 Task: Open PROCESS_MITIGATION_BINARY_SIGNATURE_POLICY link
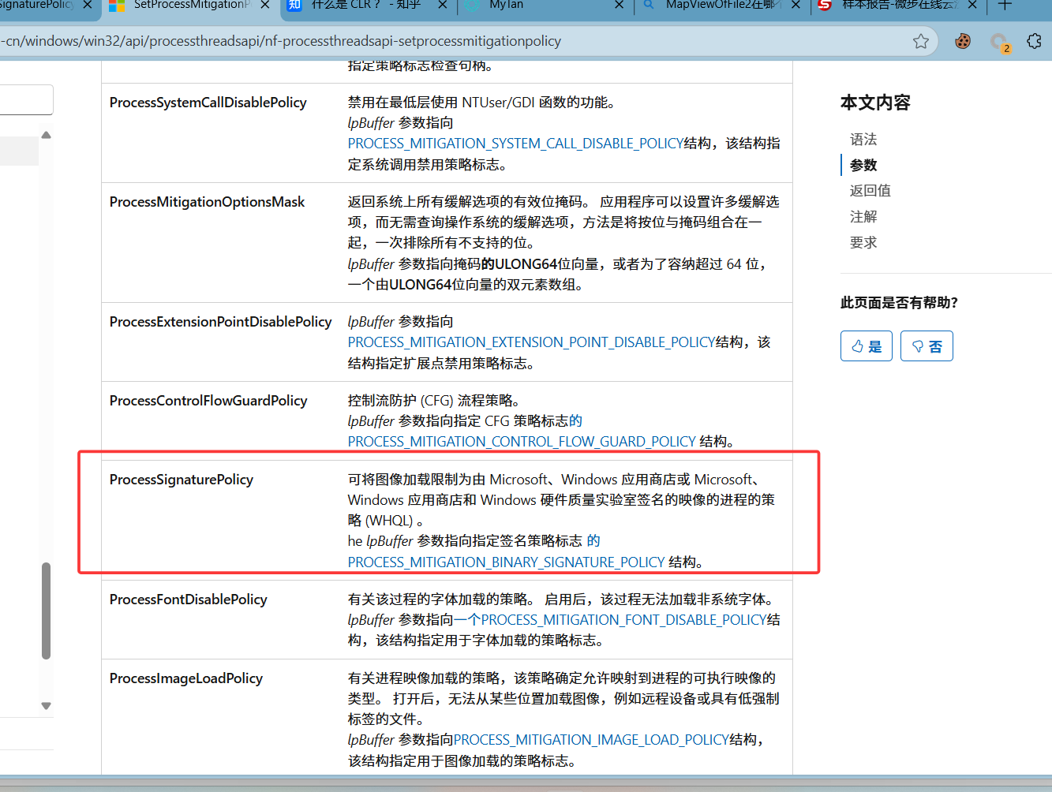tap(506, 562)
